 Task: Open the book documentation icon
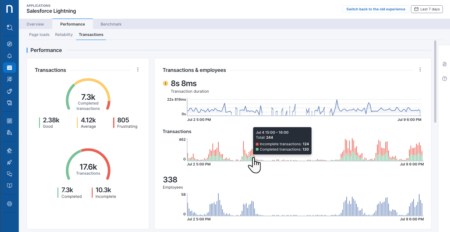tap(10, 186)
